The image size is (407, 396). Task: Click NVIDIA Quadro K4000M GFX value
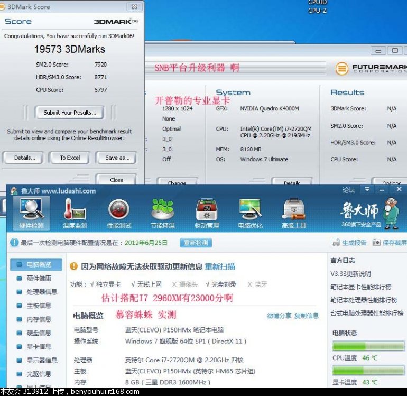270,108
